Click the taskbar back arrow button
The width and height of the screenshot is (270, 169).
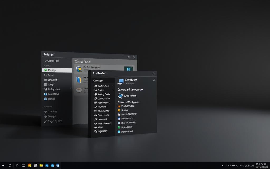[x=3, y=166]
